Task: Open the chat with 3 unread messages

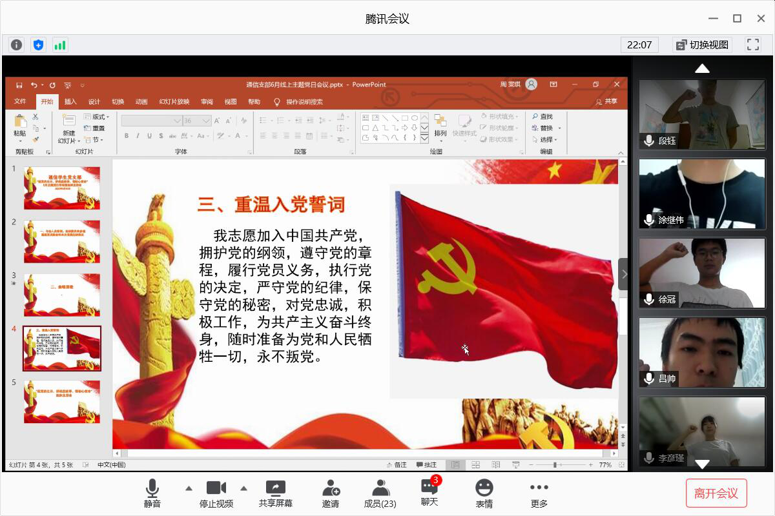Action: 429,492
